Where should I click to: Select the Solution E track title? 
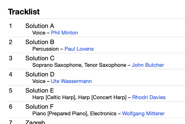pyautogui.click(x=40, y=90)
